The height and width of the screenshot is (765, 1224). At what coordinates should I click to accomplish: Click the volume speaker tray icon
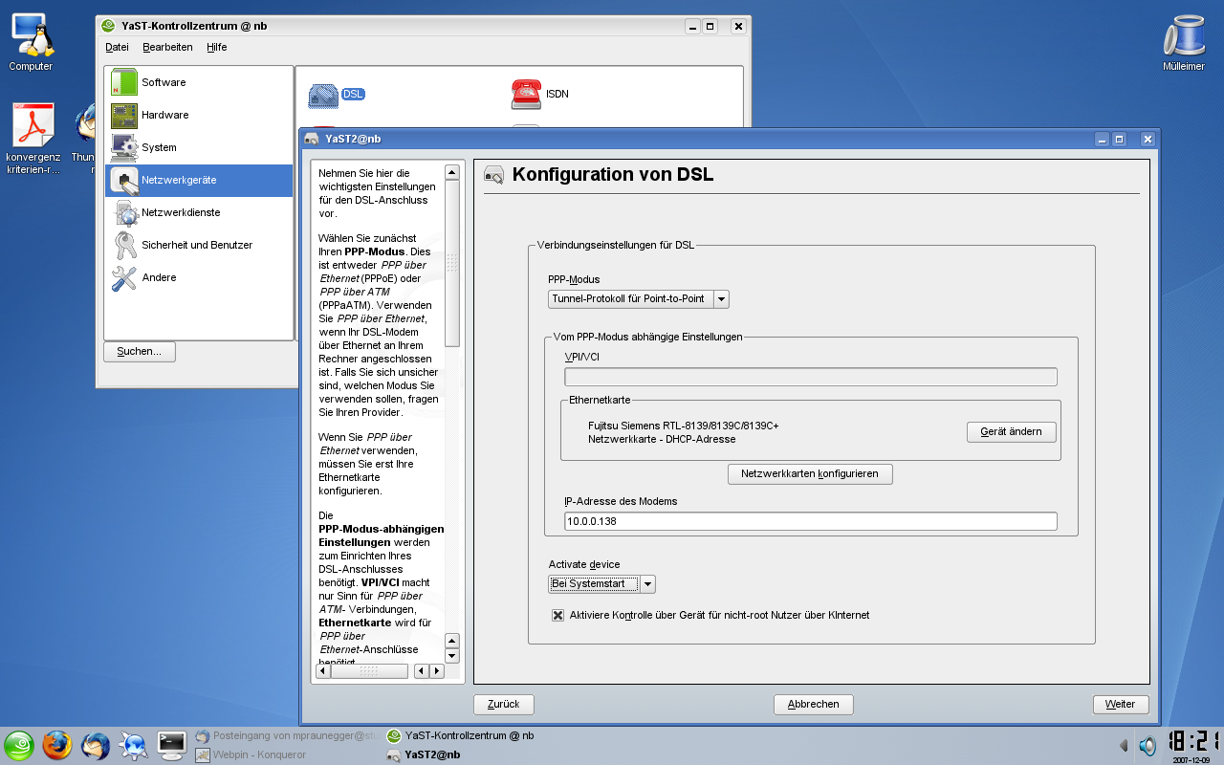click(1147, 745)
